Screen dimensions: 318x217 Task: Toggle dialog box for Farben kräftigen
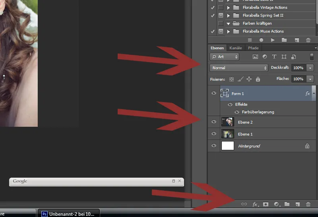pyautogui.click(x=221, y=23)
